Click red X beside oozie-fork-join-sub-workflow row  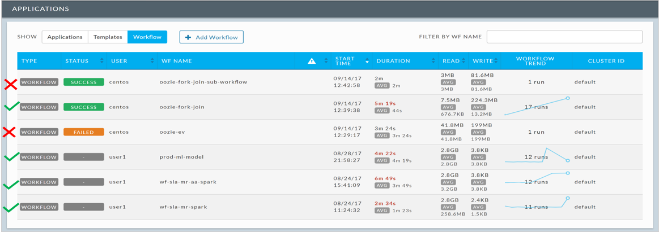tap(10, 85)
